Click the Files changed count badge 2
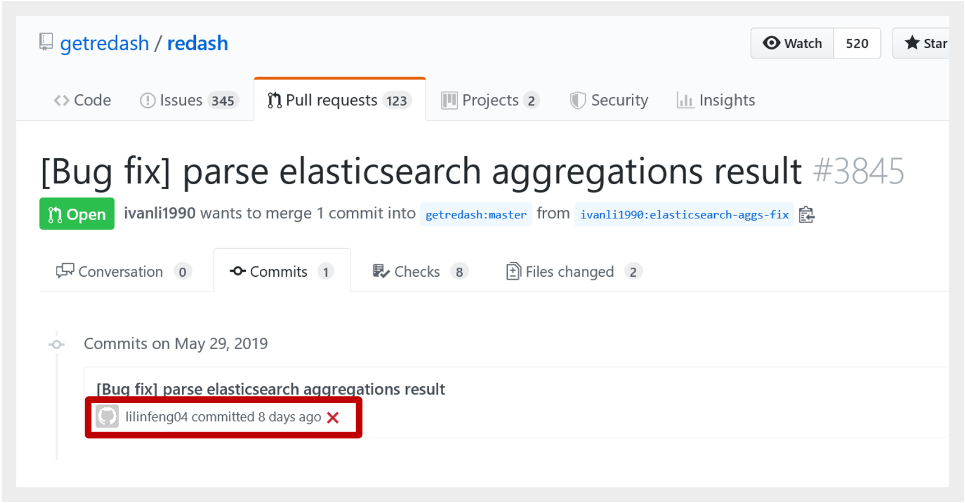 click(x=633, y=272)
